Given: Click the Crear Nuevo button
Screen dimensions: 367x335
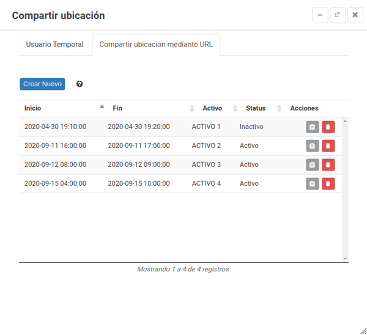Looking at the screenshot, I should point(42,84).
